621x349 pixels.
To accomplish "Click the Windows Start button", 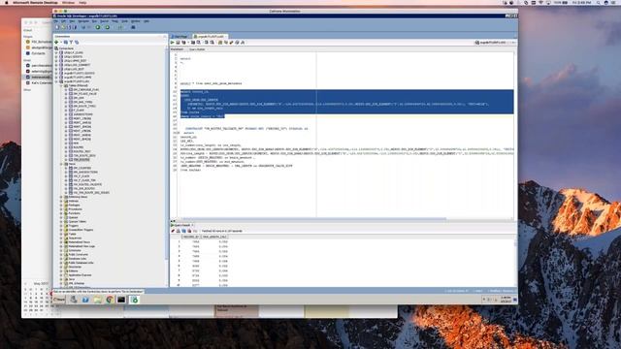I will (x=59, y=300).
